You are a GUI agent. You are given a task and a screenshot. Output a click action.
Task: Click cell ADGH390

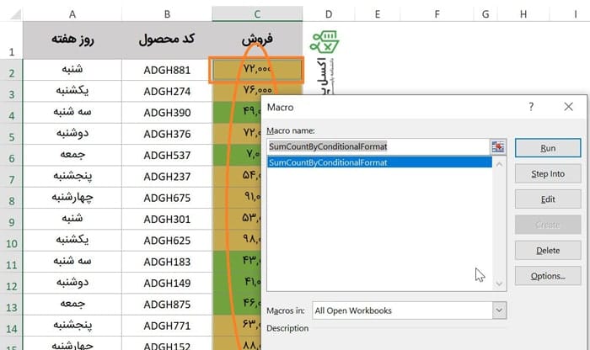point(167,113)
